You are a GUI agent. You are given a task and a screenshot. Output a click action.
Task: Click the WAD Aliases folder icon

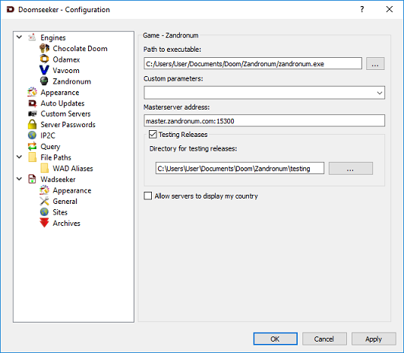point(44,168)
